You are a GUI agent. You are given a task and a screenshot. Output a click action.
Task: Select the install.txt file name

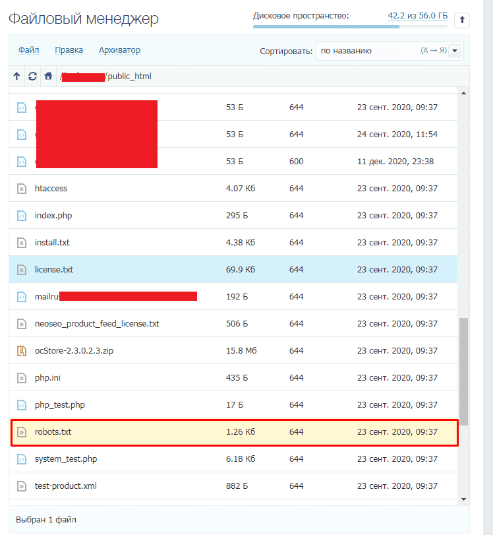tap(52, 243)
